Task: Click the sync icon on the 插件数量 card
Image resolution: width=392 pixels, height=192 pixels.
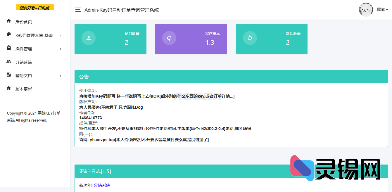Action: (250, 38)
